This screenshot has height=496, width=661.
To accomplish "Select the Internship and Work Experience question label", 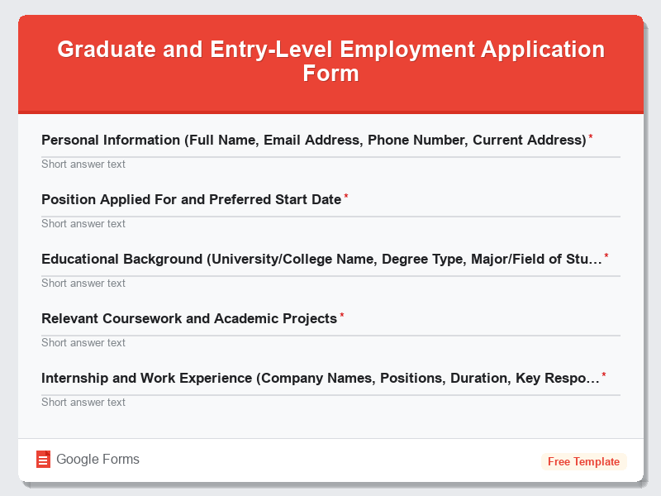I will pyautogui.click(x=319, y=378).
